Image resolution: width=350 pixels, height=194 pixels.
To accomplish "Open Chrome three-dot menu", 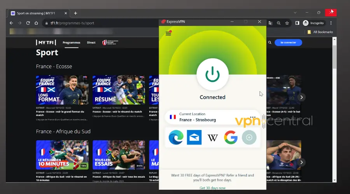I will pyautogui.click(x=331, y=23).
